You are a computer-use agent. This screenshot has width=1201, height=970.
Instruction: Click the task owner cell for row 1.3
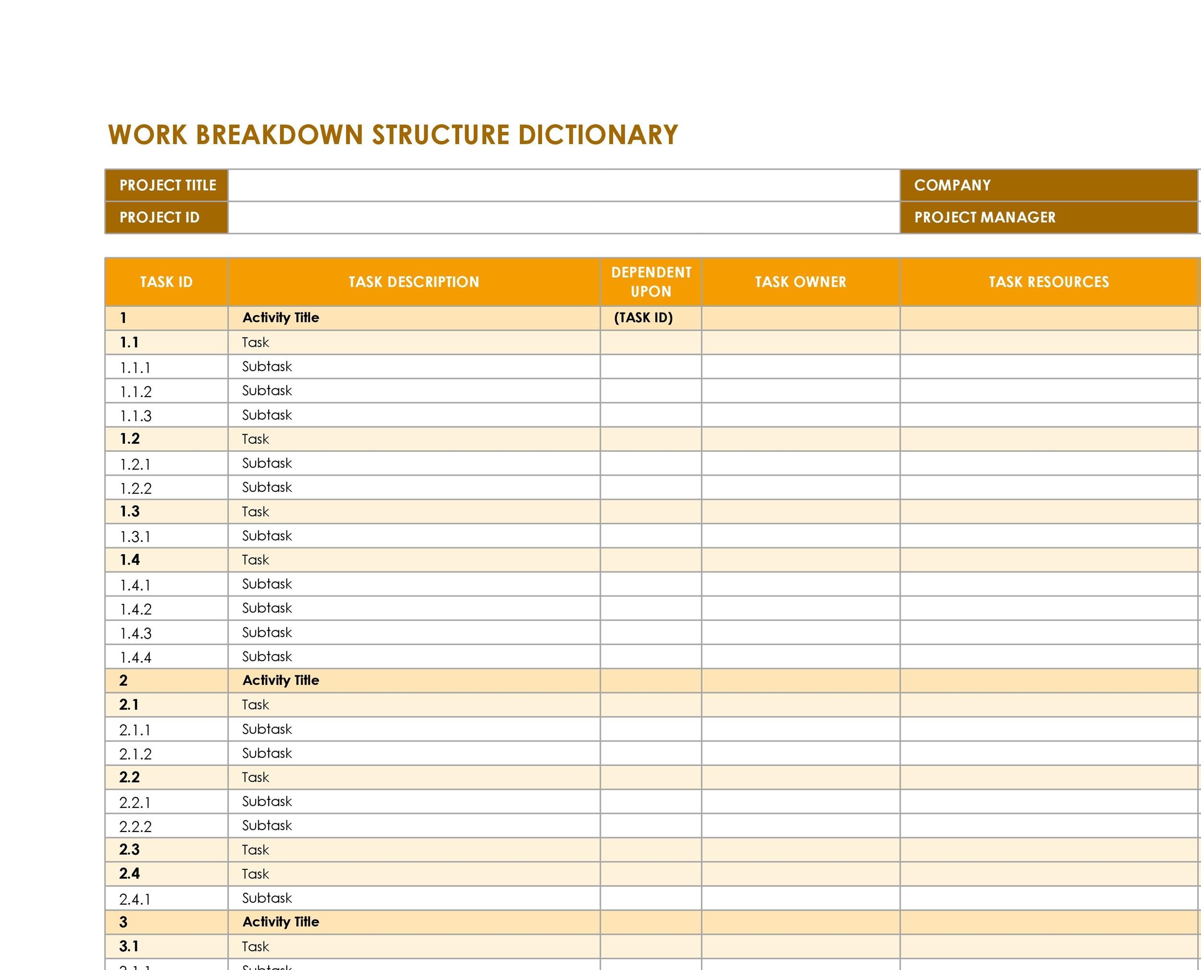(801, 511)
